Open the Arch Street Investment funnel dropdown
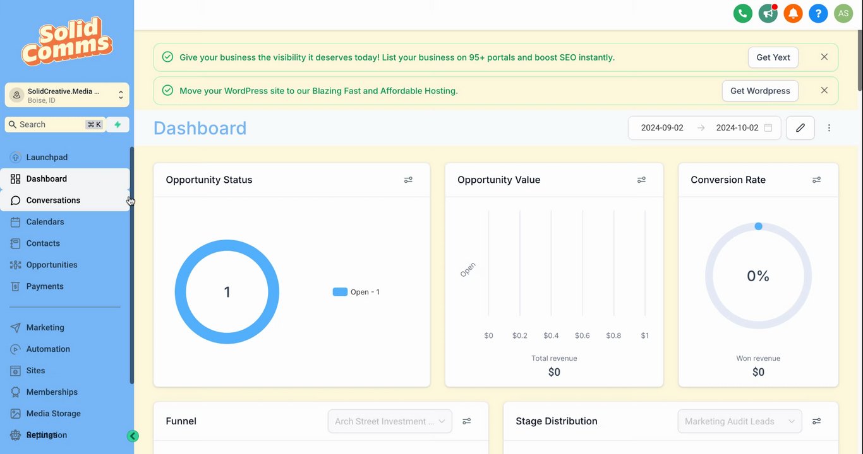 click(x=390, y=421)
